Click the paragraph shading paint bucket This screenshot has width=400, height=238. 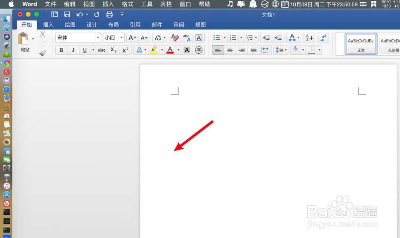tap(295, 49)
